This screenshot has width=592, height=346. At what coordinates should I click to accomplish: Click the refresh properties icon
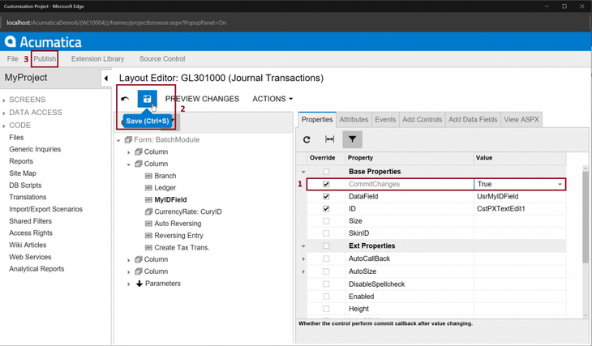[307, 139]
